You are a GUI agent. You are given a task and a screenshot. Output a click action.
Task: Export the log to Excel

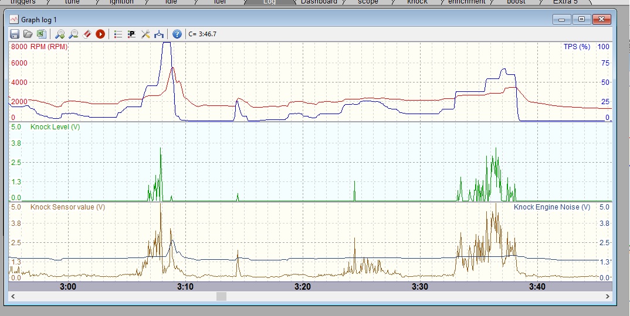click(41, 34)
